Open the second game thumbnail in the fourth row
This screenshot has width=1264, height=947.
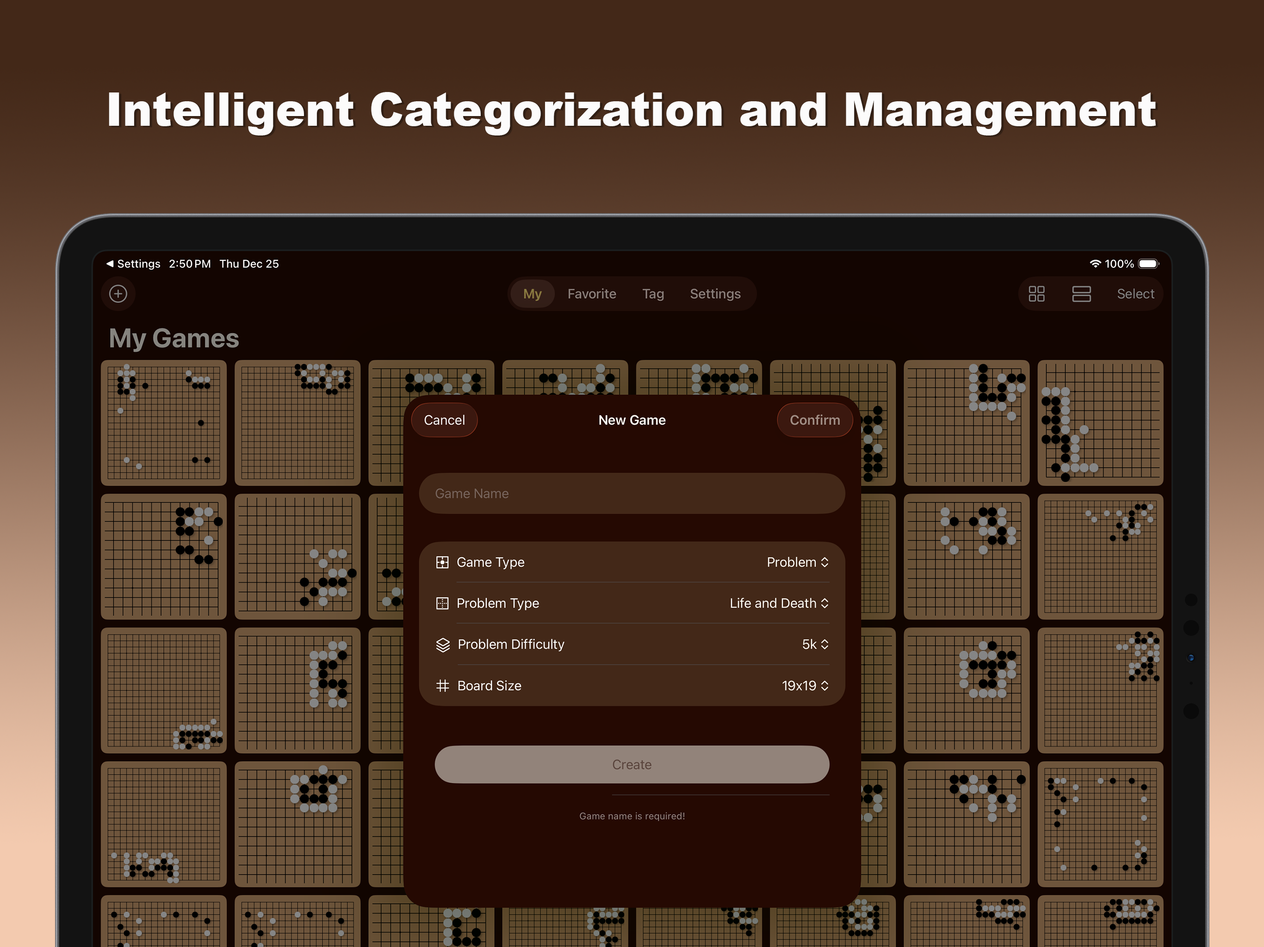[x=297, y=824]
